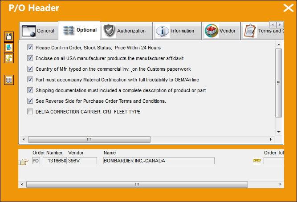Click options panel horizontal scroll right arrow
297x202 pixels.
coord(271,140)
